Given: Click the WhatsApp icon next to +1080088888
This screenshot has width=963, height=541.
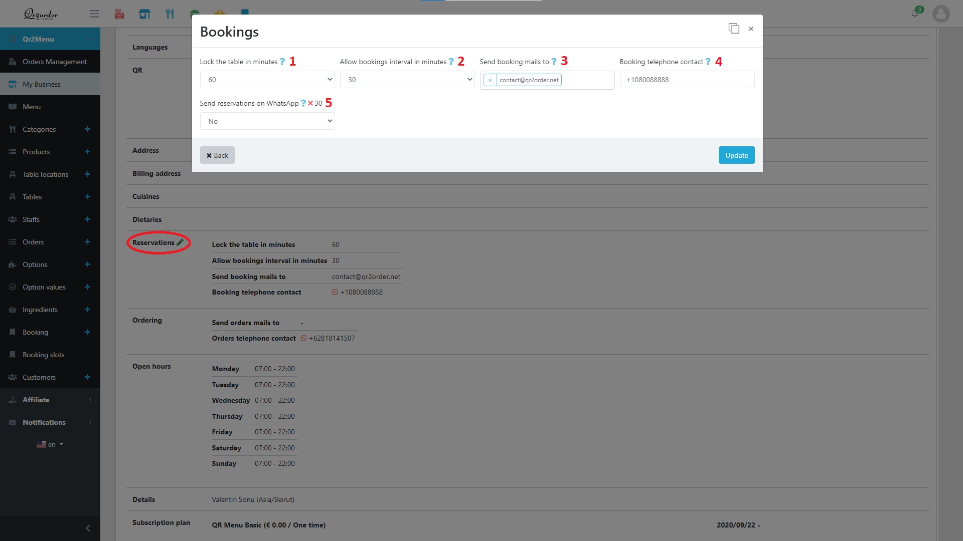Looking at the screenshot, I should (335, 292).
